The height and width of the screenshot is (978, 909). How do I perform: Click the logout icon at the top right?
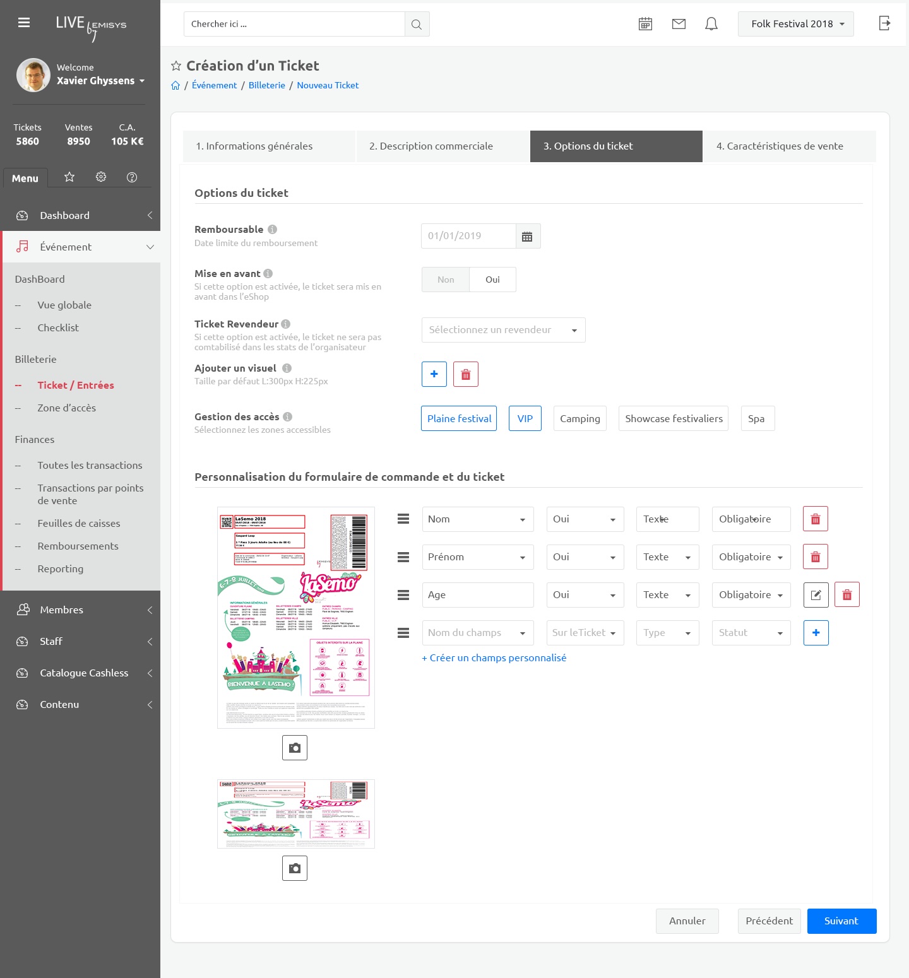[884, 23]
